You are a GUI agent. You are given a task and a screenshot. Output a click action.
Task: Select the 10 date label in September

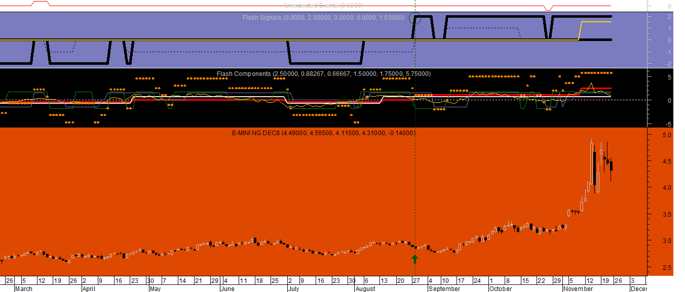point(445,280)
